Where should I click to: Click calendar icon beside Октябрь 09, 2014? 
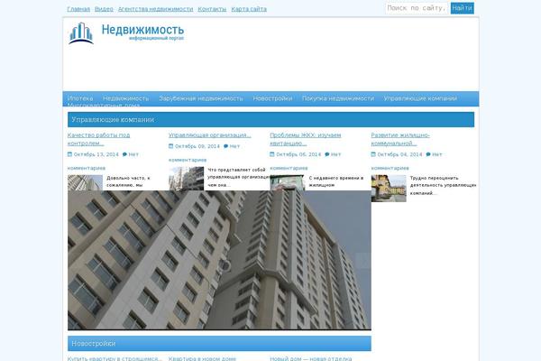170,146
